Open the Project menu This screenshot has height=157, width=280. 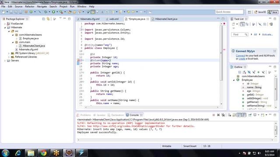(x=63, y=7)
